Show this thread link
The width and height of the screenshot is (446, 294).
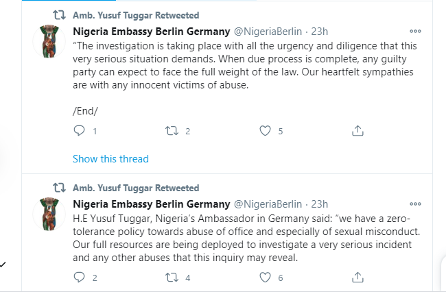click(110, 159)
